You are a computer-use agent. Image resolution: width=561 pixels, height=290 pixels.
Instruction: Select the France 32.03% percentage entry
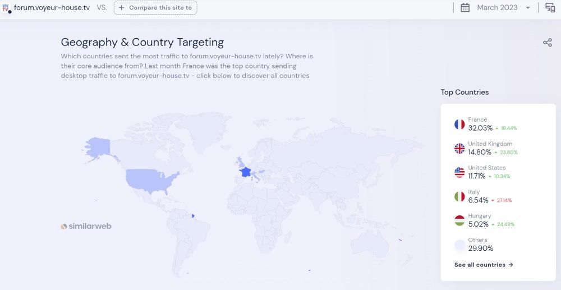[480, 128]
